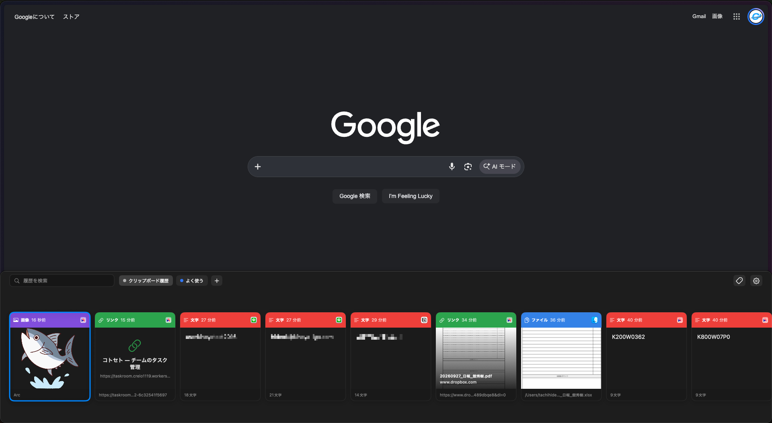Click the Finder icon on the ファイル card

595,320
